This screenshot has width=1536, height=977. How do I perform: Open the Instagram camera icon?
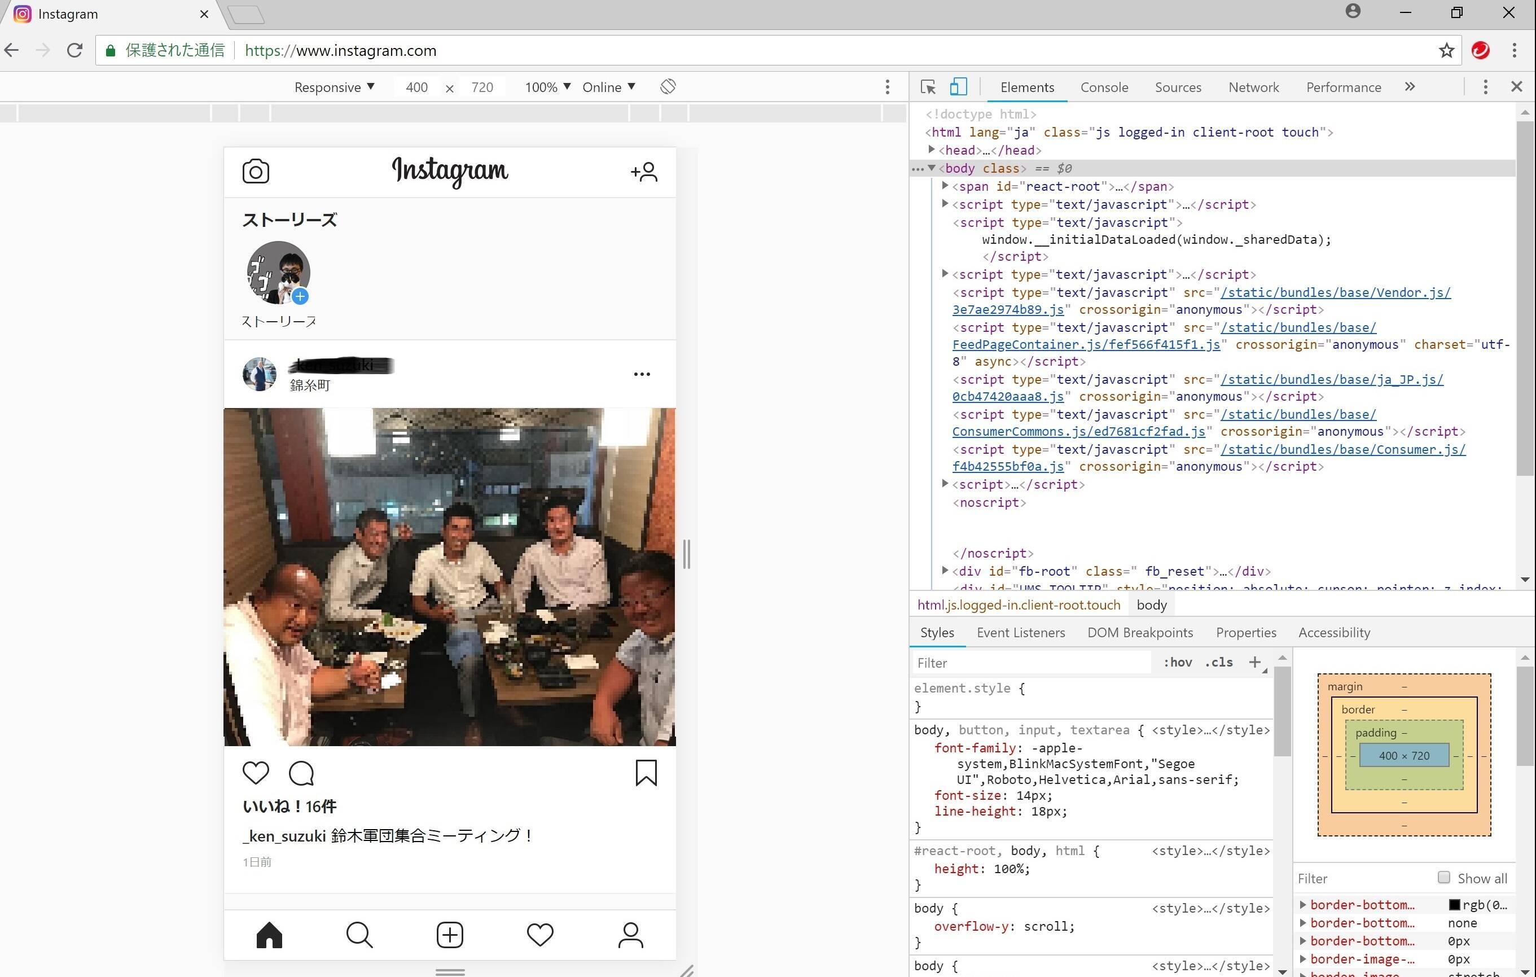[x=256, y=171]
